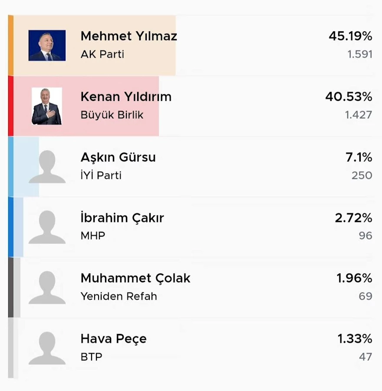382x391 pixels.
Task: Select Muhammet Çolak placeholder avatar icon
Action: [47, 287]
